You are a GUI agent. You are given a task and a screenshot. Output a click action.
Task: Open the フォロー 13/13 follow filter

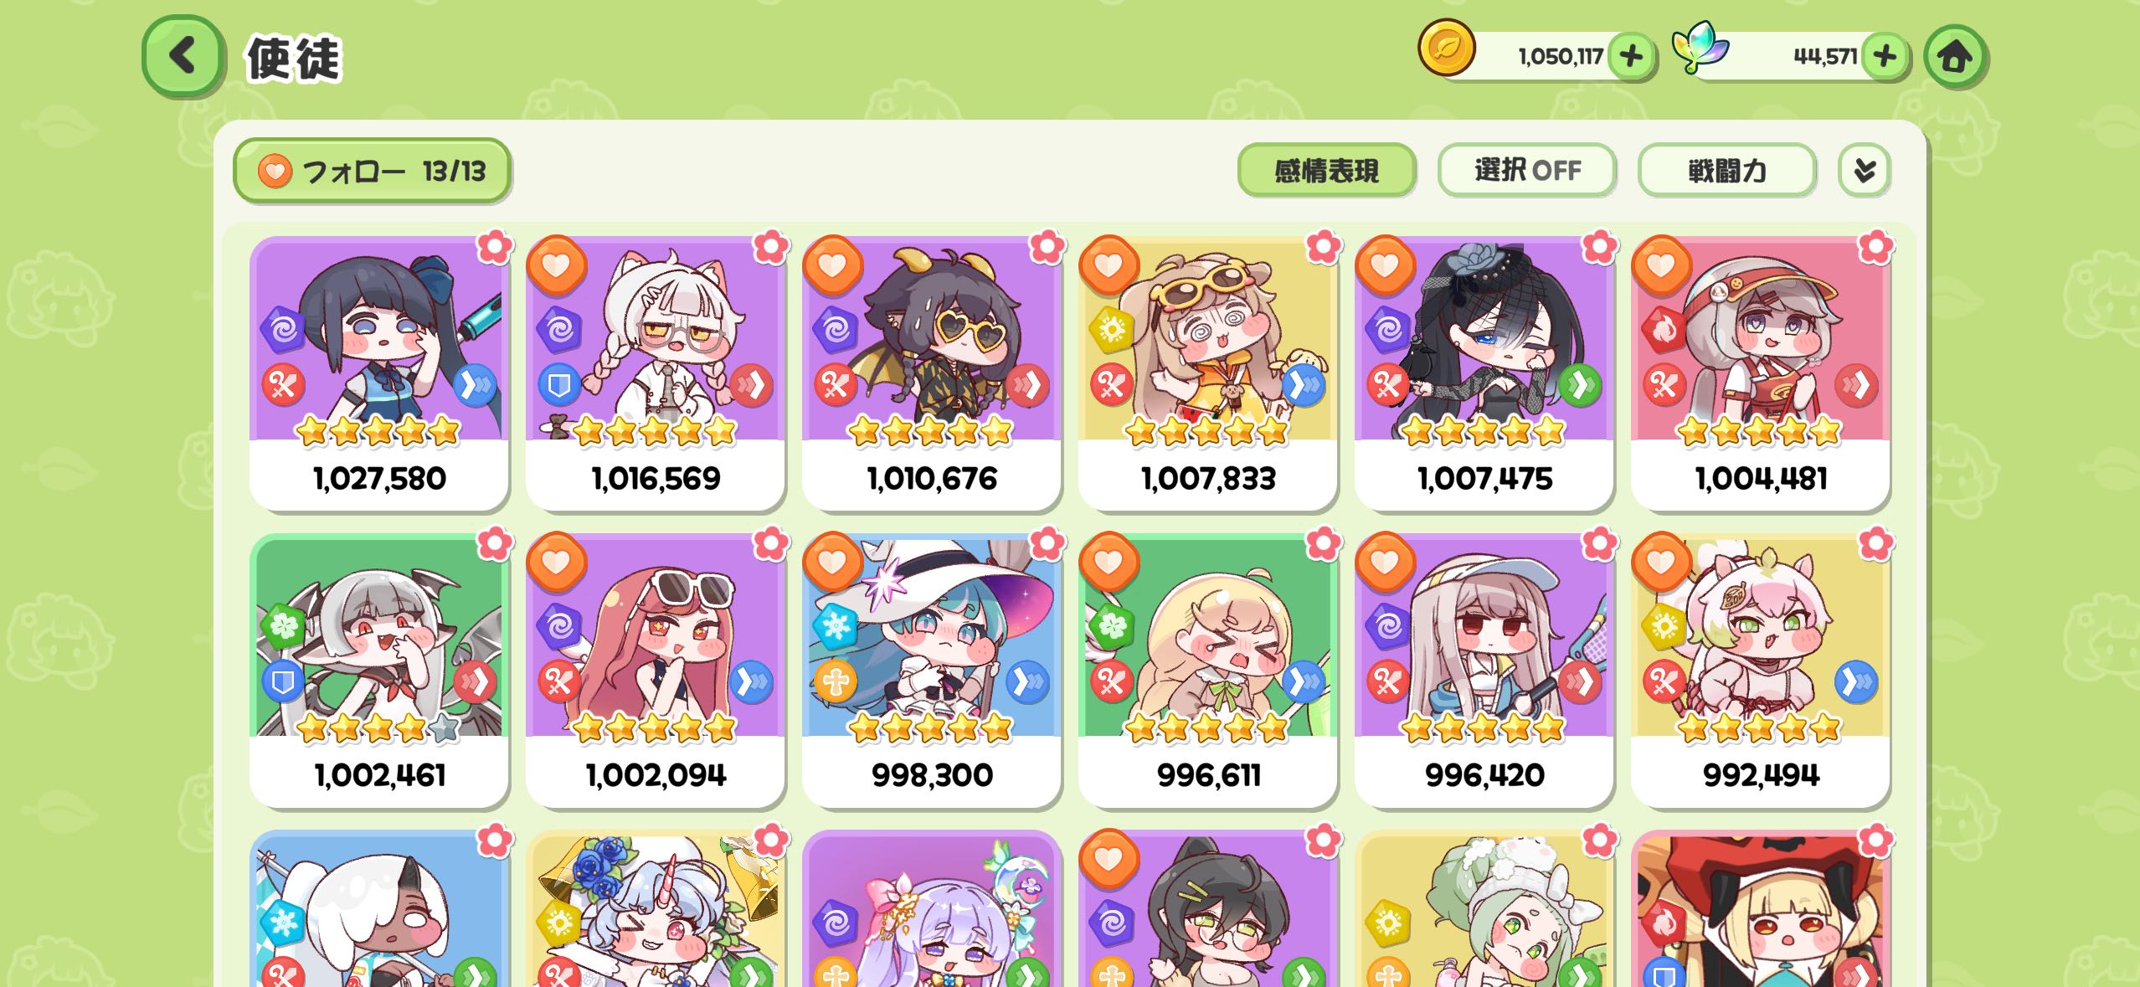click(373, 171)
